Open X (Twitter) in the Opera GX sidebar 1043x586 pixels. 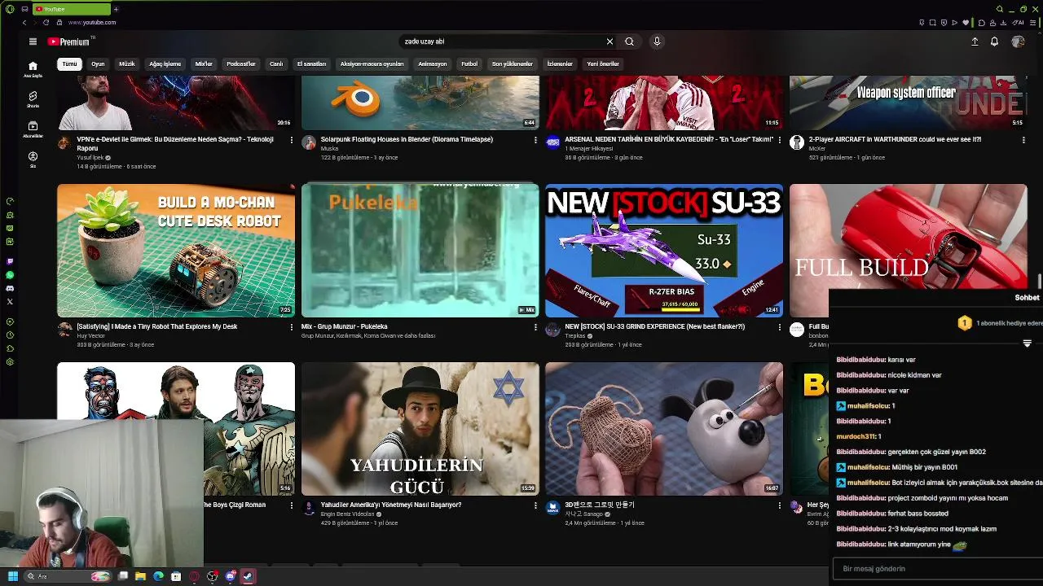click(10, 301)
